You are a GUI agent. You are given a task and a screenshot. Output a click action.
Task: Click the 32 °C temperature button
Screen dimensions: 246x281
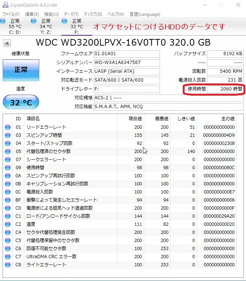pyautogui.click(x=21, y=102)
